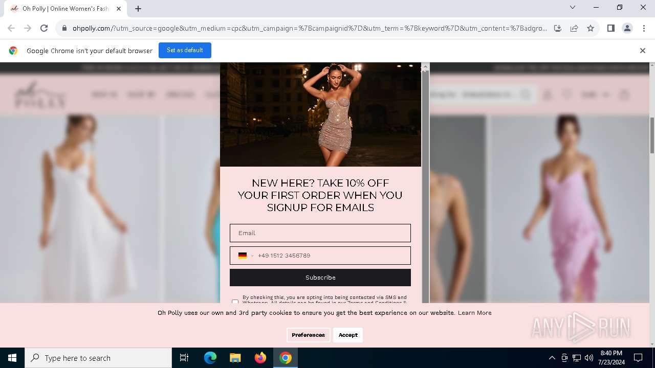Accept the cookies
655x368 pixels.
coord(348,335)
